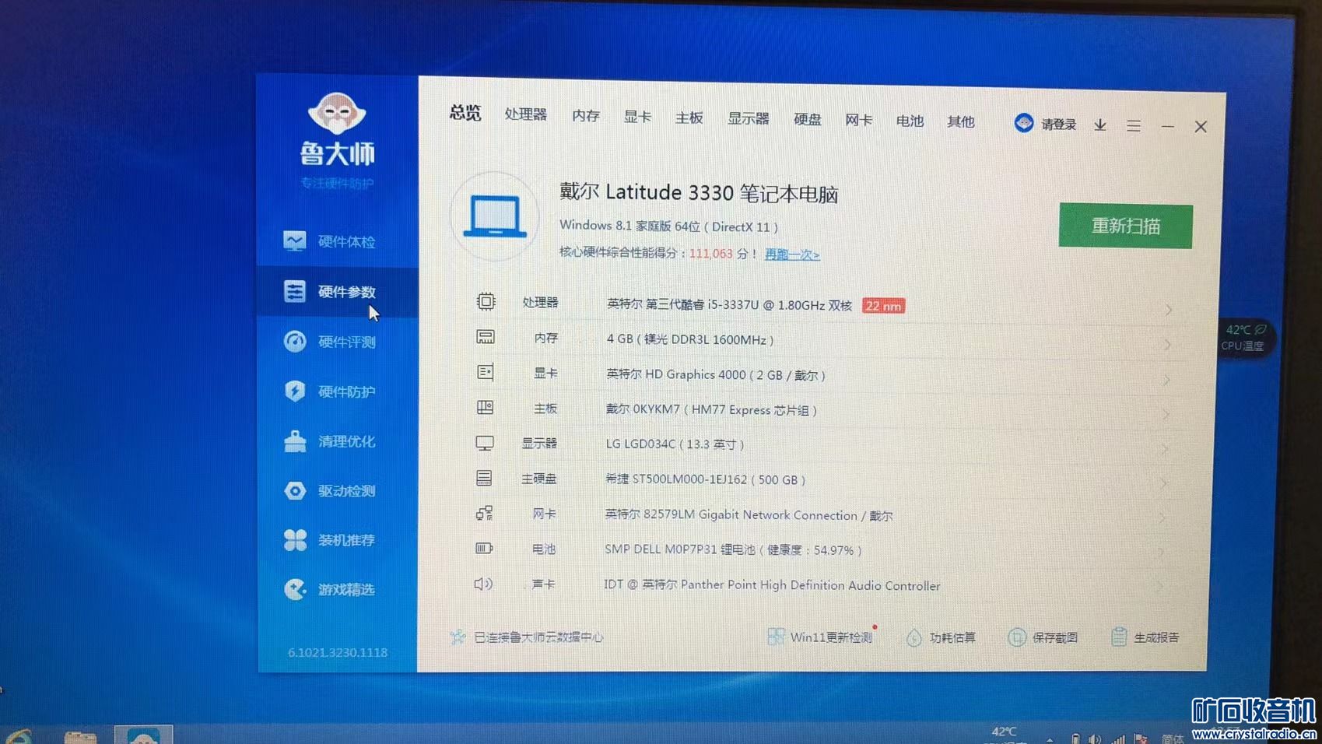Screen dimensions: 1322x744
Task: Switch to the 硬盘 tab
Action: pyautogui.click(x=807, y=119)
